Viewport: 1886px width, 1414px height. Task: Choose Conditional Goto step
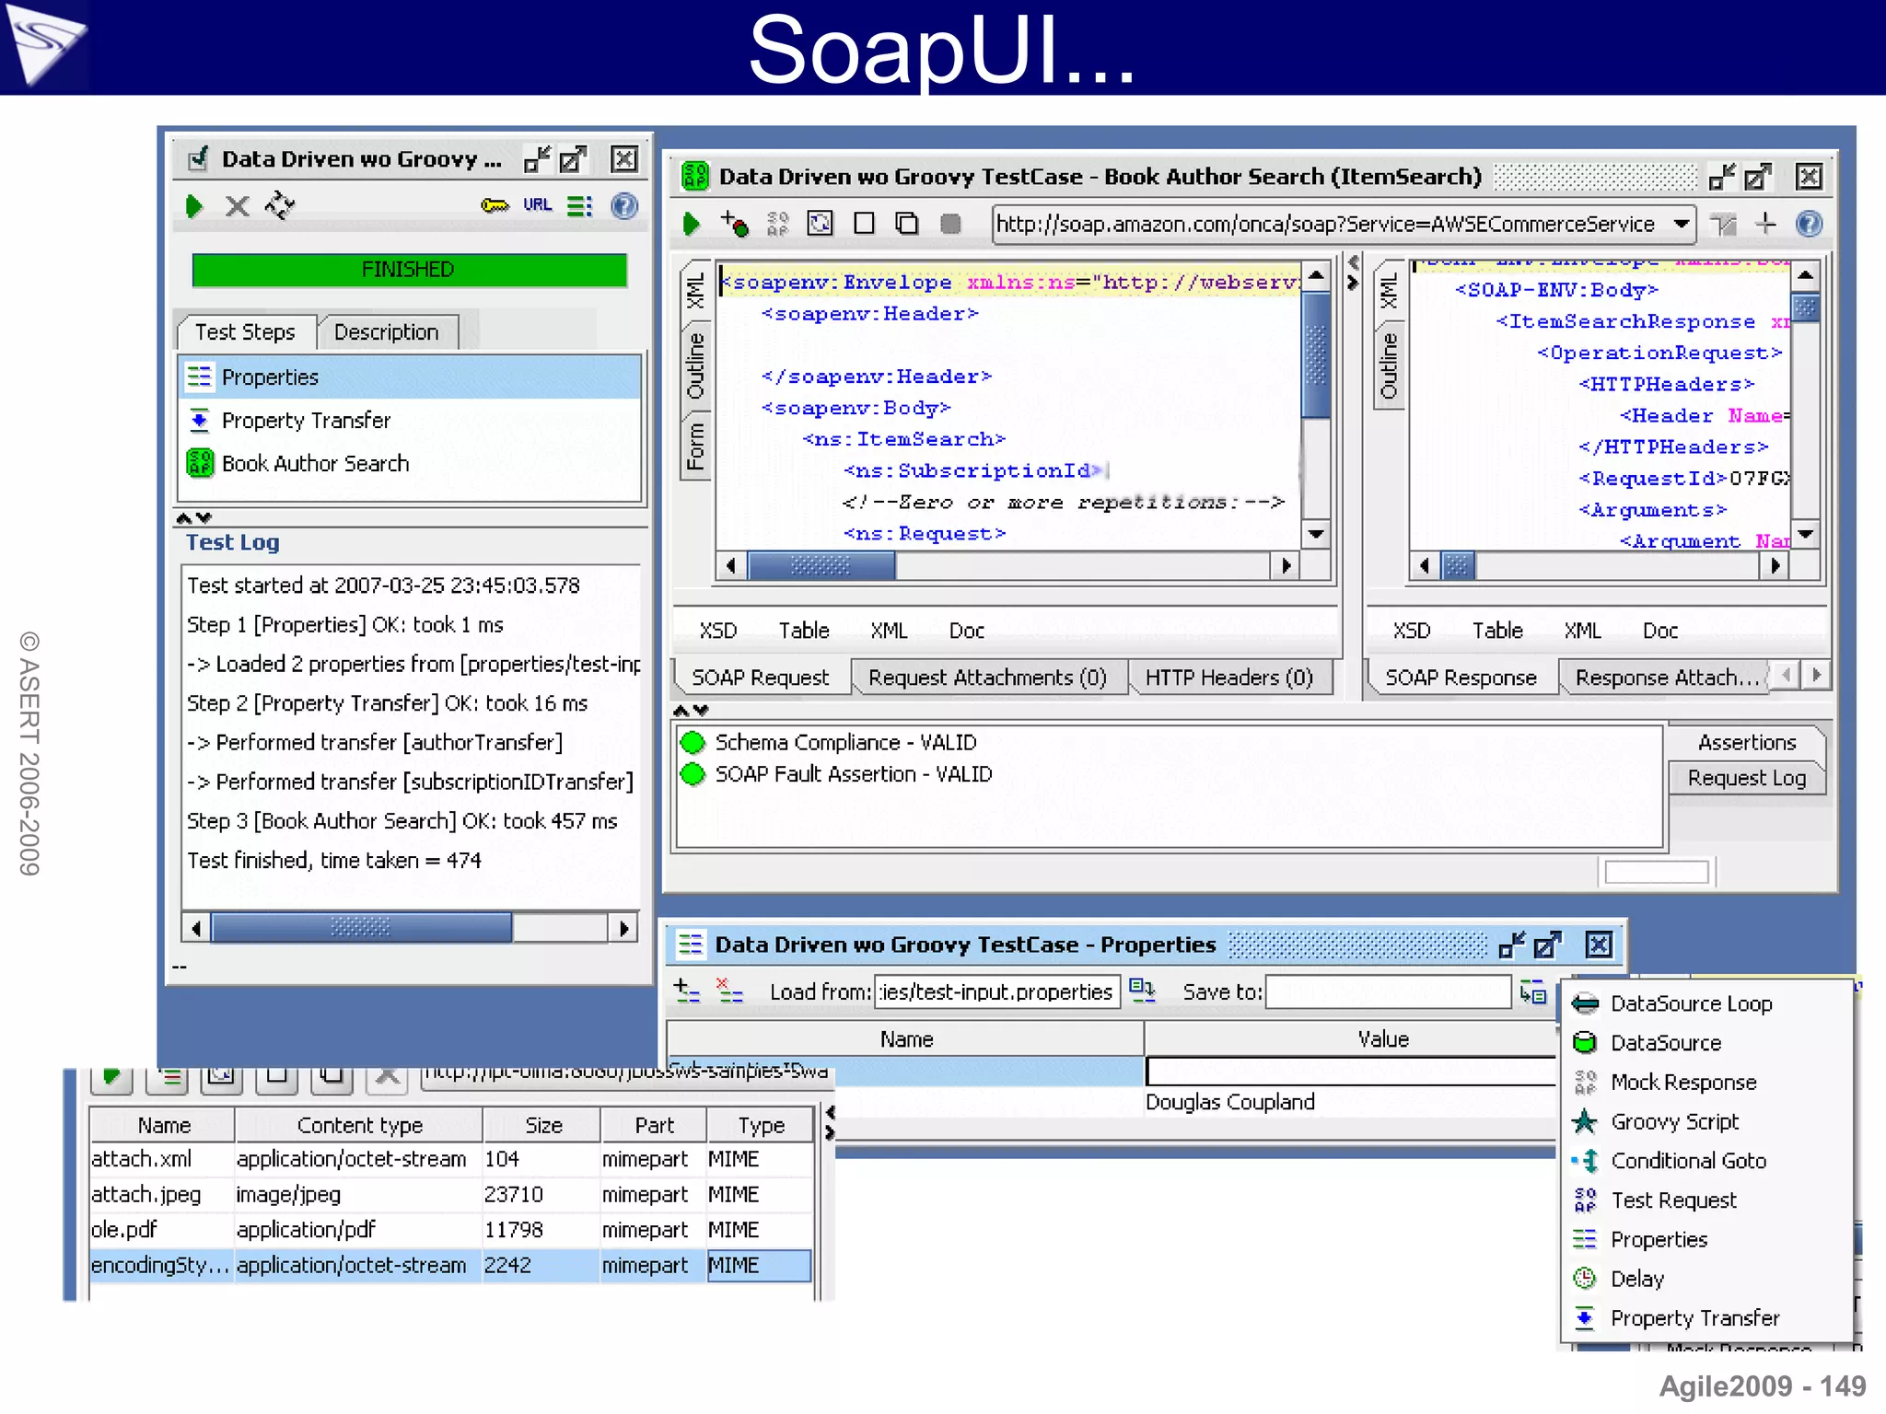point(1688,1161)
